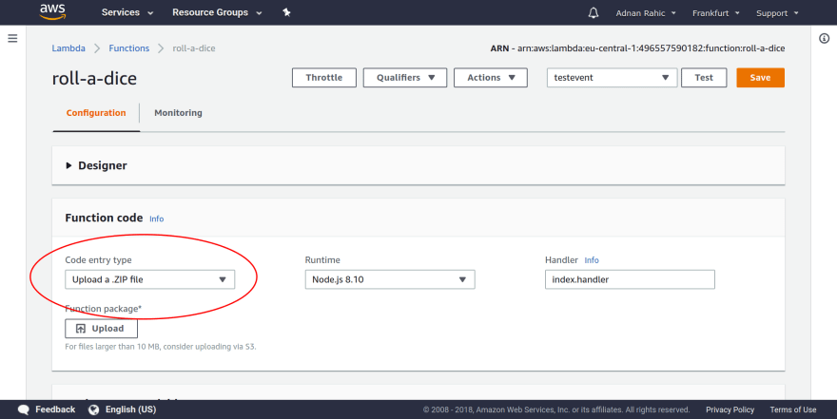The height and width of the screenshot is (419, 837).
Task: Open the info panel icon at right edge
Action: pos(825,38)
